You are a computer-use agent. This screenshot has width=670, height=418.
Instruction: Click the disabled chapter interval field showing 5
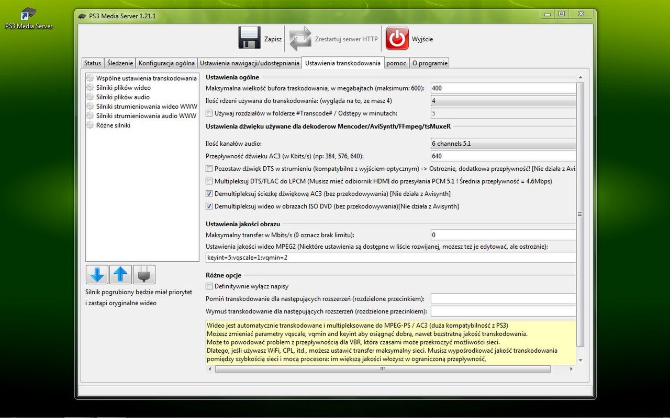(503, 113)
